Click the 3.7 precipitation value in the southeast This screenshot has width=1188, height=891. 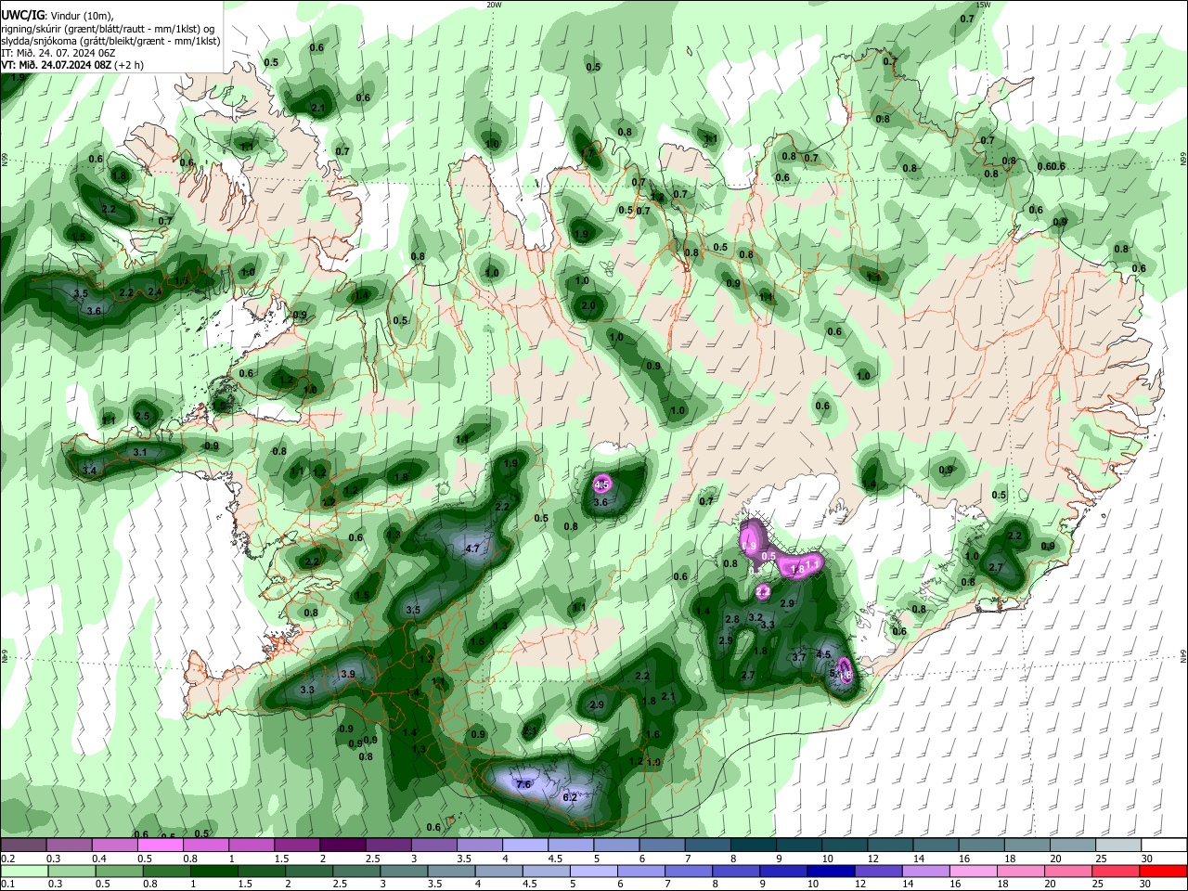point(798,656)
